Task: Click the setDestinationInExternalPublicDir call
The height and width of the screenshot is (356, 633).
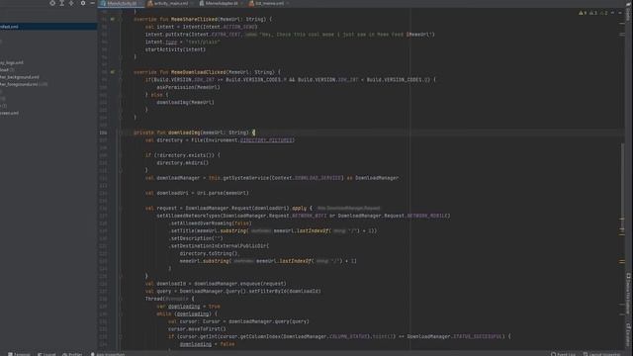Action: [x=219, y=246]
